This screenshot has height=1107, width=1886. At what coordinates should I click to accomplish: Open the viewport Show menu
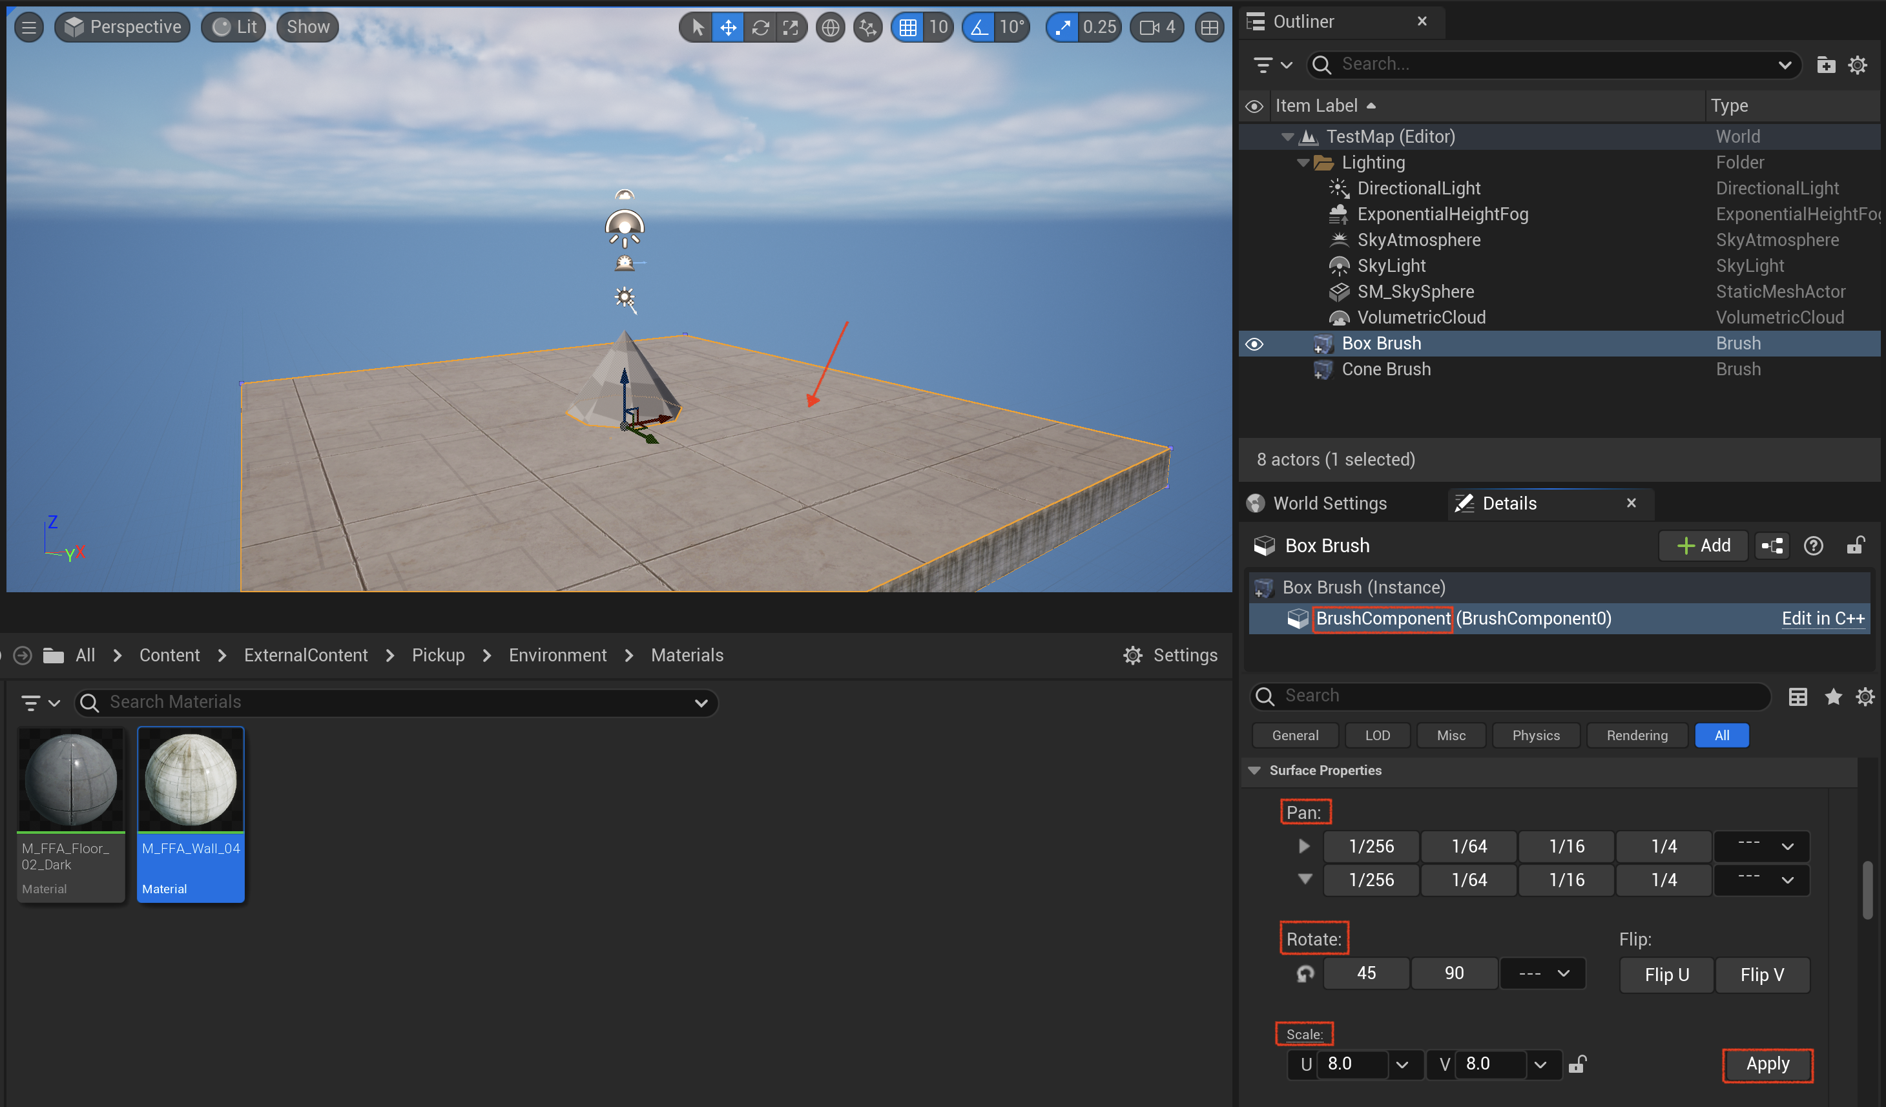pyautogui.click(x=308, y=28)
